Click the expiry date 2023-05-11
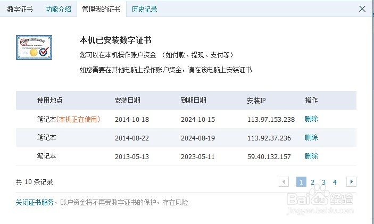The height and width of the screenshot is (224, 374). 198,157
